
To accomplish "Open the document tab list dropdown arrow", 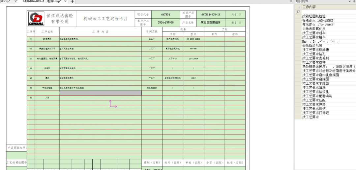I will [x=291, y=1].
